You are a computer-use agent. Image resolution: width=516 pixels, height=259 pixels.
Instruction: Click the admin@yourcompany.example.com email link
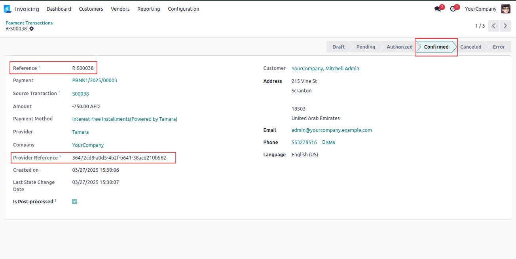(332, 130)
